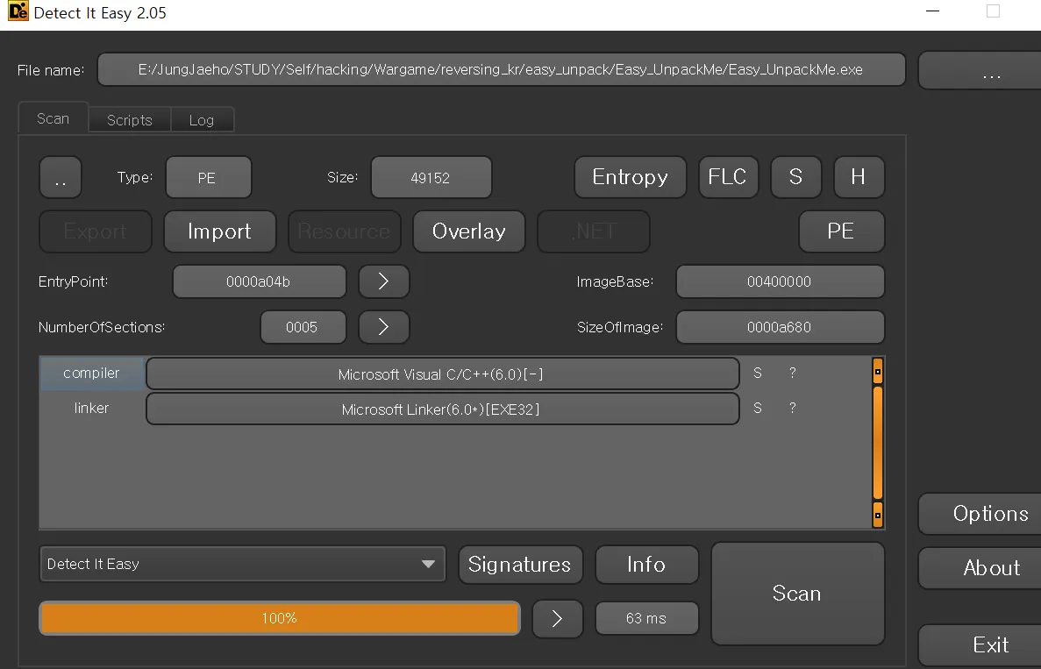The width and height of the screenshot is (1041, 669).
Task: Click the 63 ms scan time field
Action: coord(646,618)
